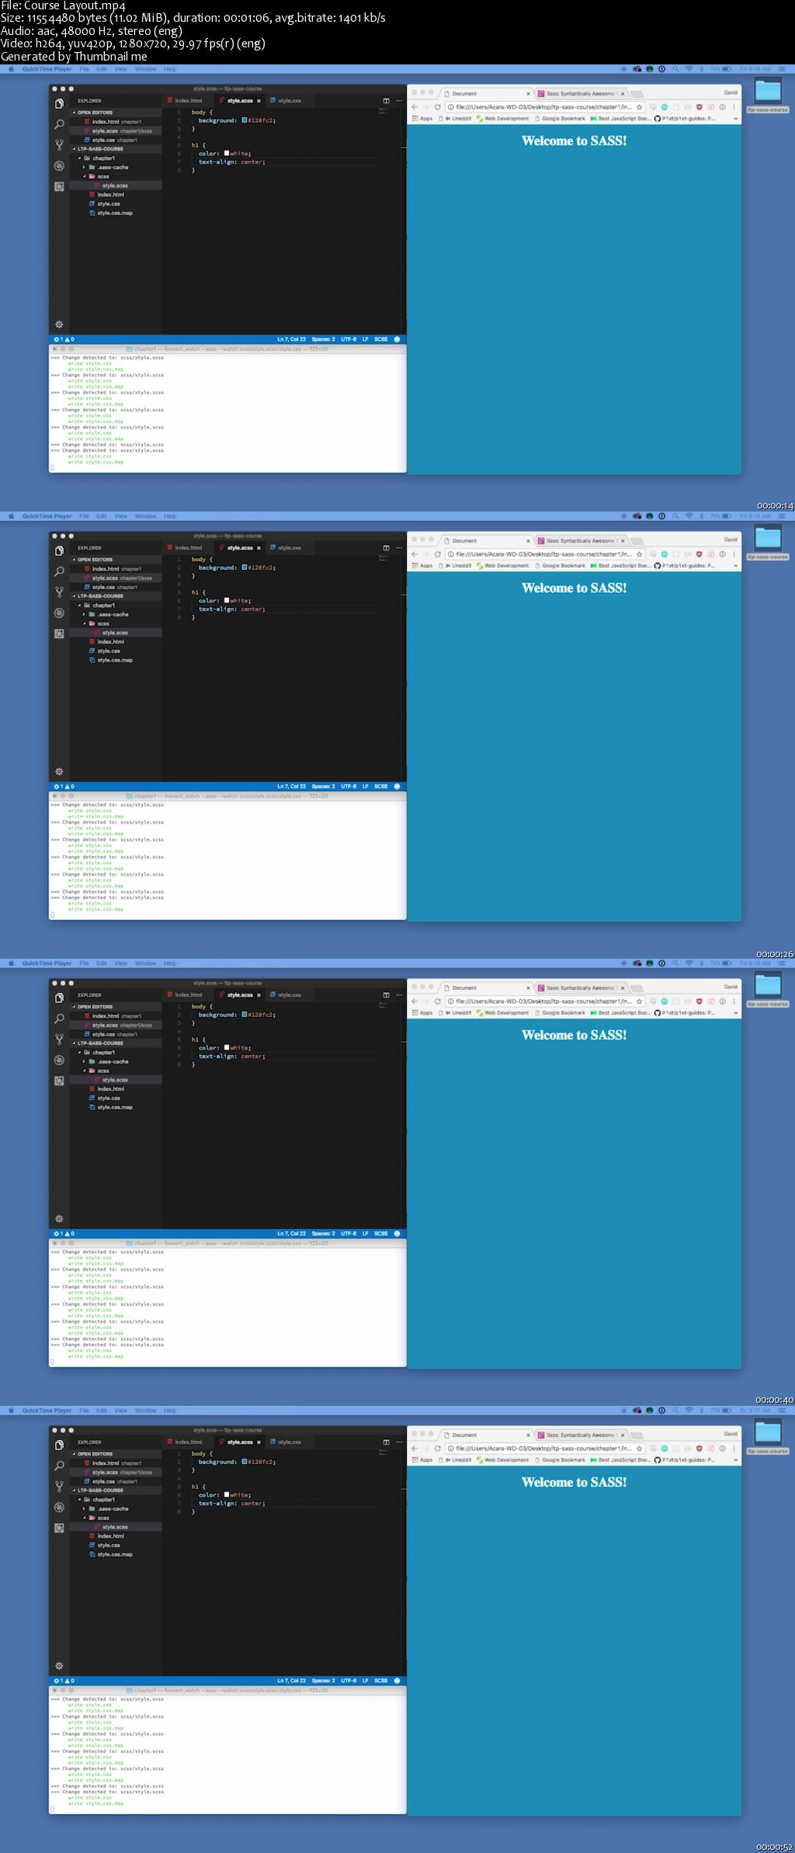The width and height of the screenshot is (795, 1853).
Task: Open Edit menu in 00:00:26 frame
Action: [102, 516]
